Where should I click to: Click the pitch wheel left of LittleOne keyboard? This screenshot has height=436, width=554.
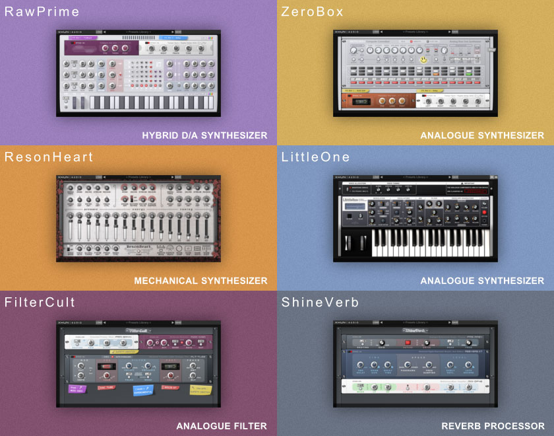348,243
